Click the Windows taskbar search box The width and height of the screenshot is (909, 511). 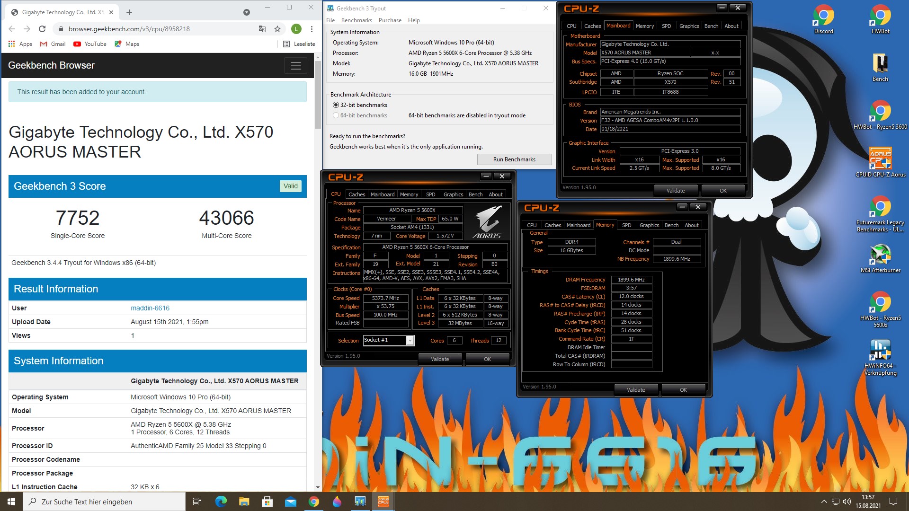tap(104, 502)
